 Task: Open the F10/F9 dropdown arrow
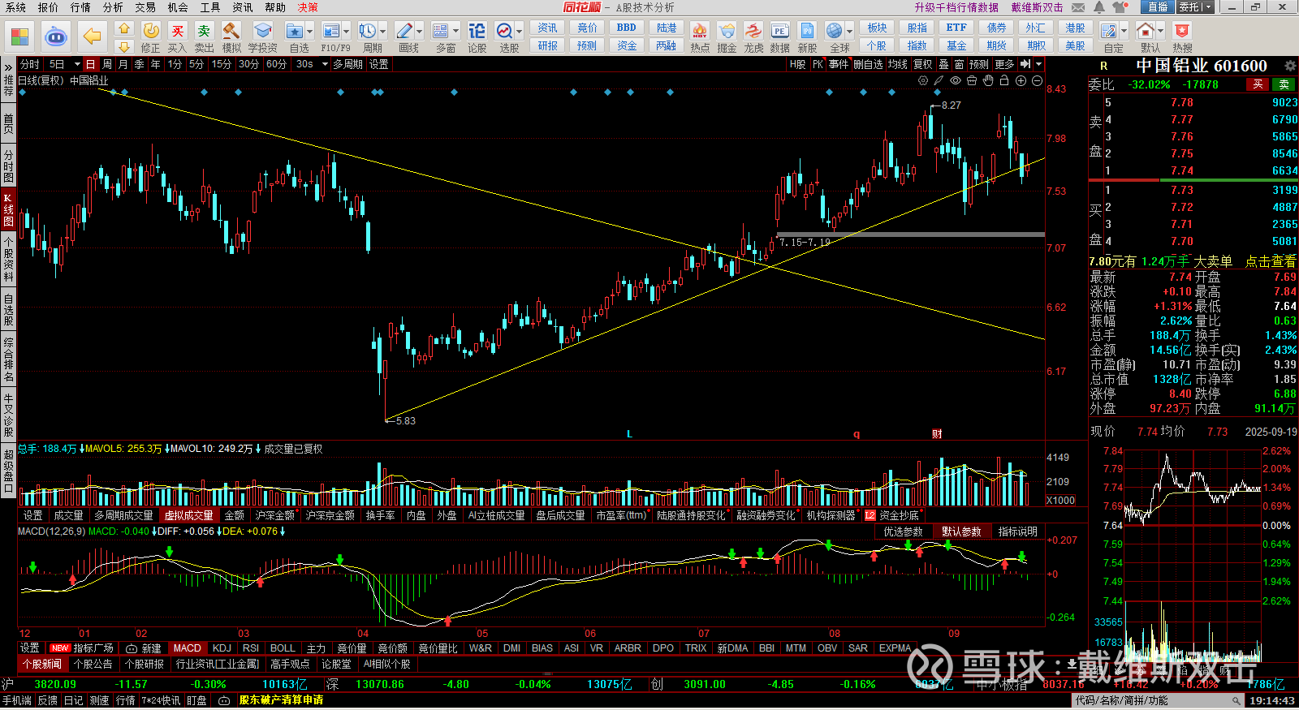tap(347, 32)
